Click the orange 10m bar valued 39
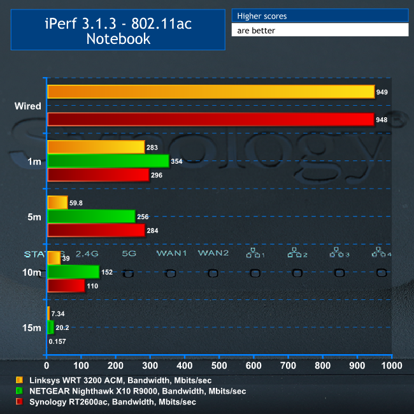The height and width of the screenshot is (414, 414). click(x=54, y=258)
